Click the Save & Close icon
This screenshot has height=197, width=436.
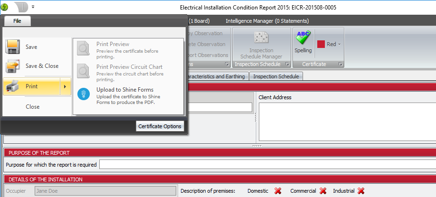(12, 66)
